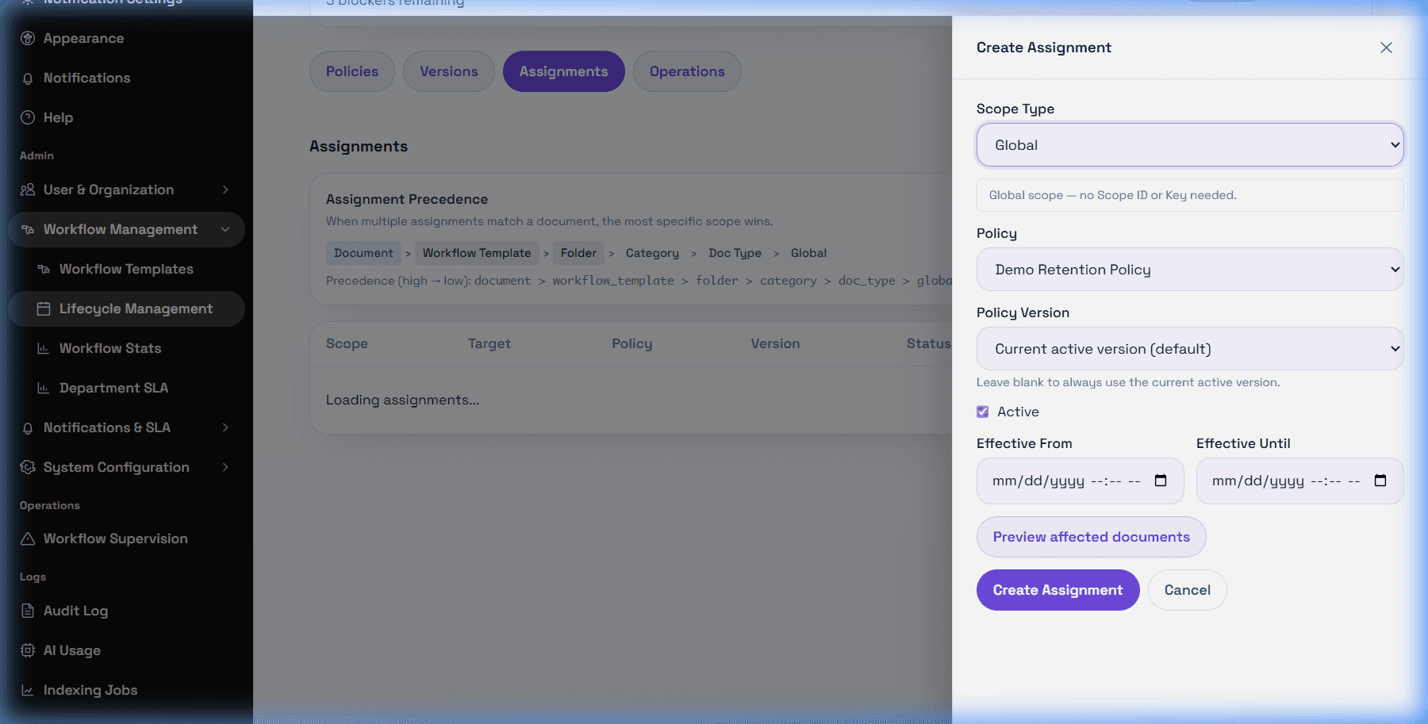Close the Create Assignment panel
Viewport: 1428px width, 724px height.
pos(1386,48)
